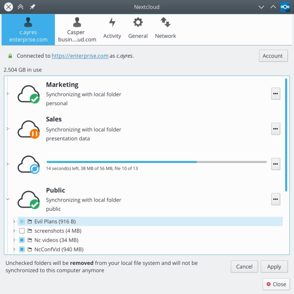Expand the NcConfVid tree item
Viewport: 294px width, 294px height.
tap(15, 249)
